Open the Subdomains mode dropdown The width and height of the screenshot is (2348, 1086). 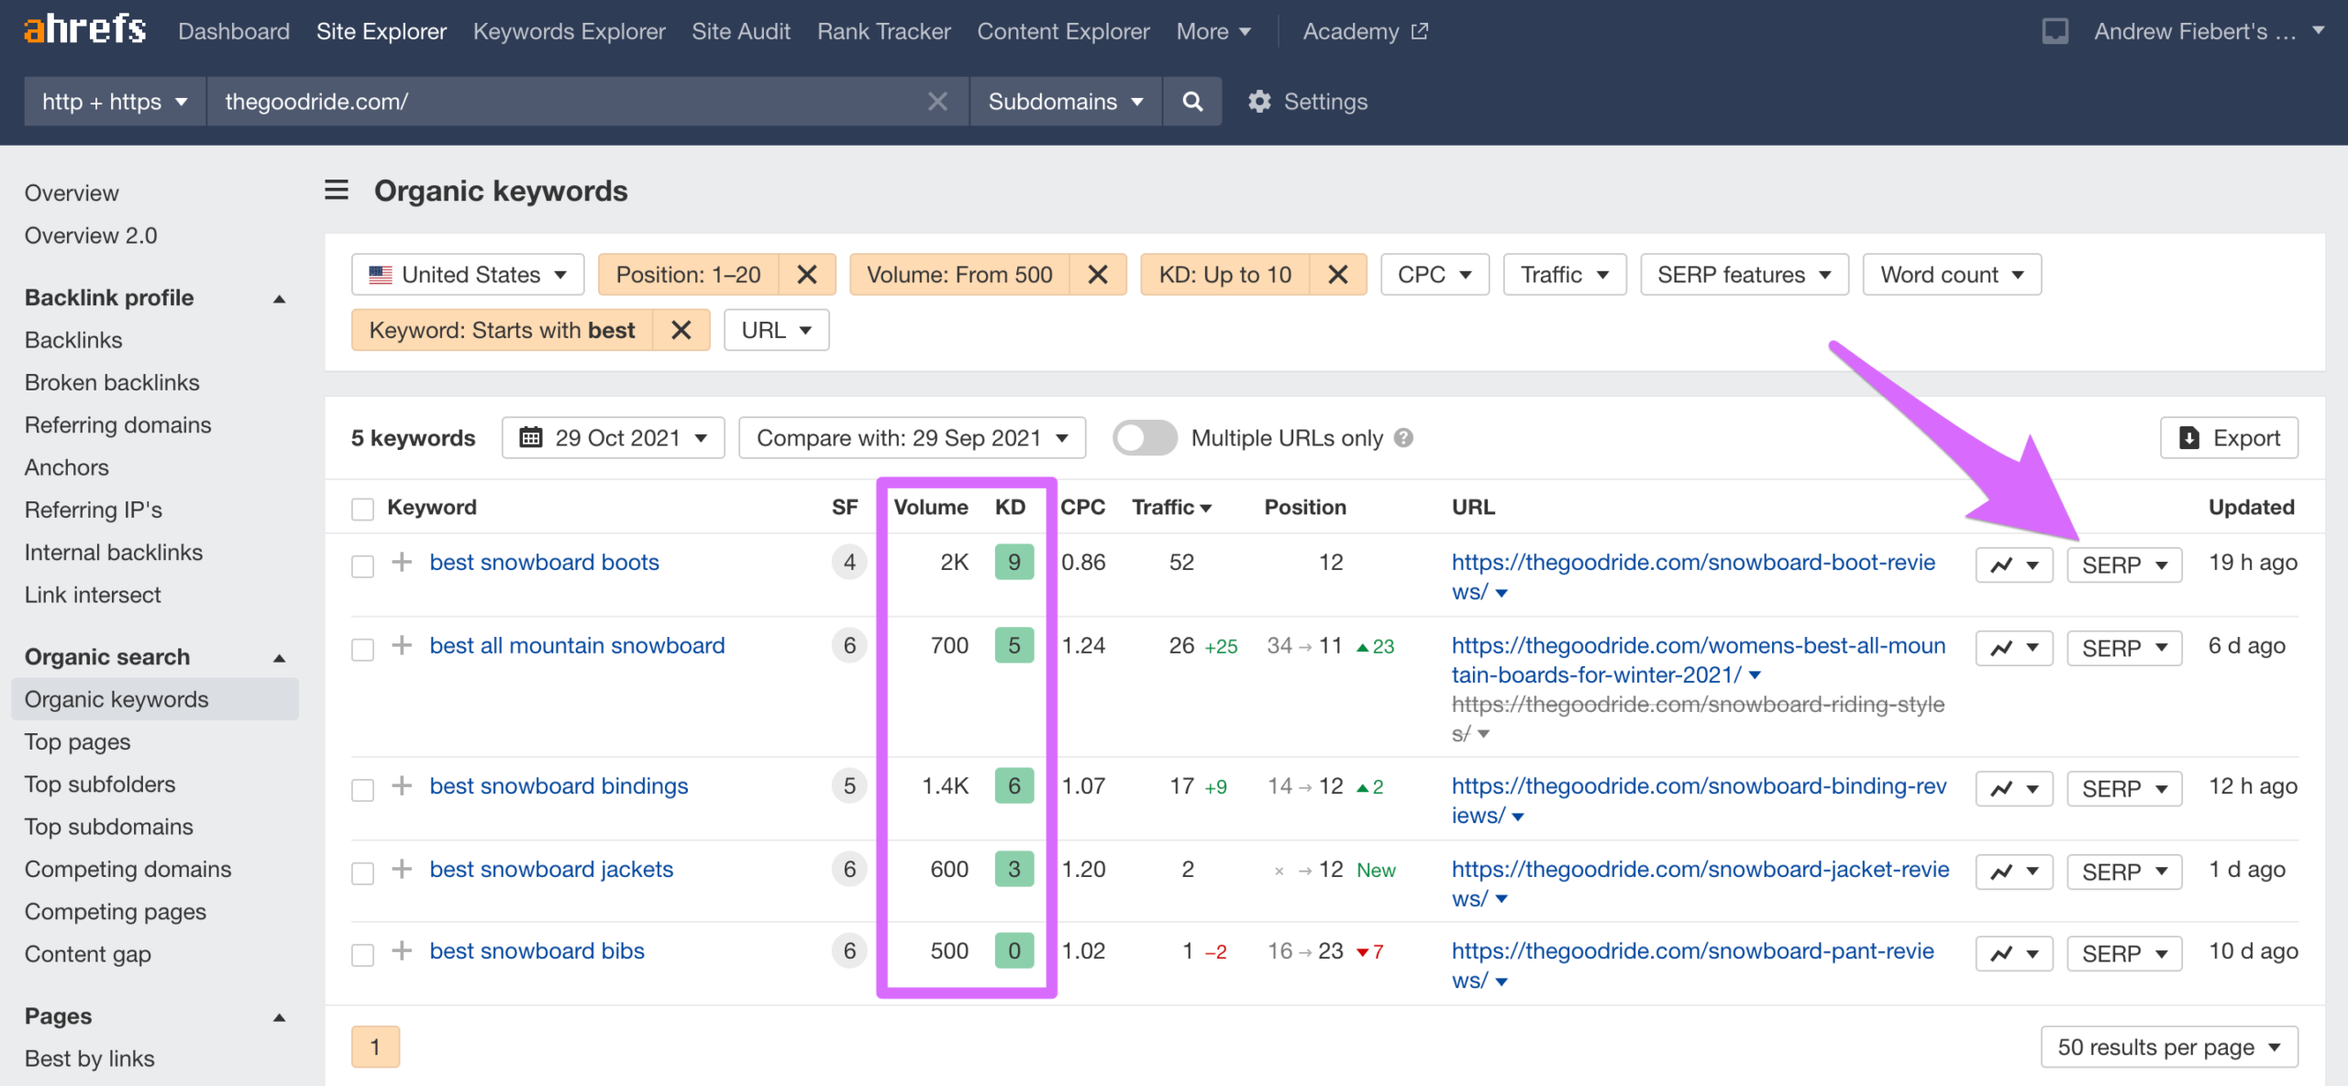coord(1065,102)
